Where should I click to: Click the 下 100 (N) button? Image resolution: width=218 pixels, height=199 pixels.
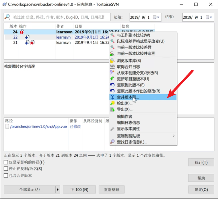(79, 189)
